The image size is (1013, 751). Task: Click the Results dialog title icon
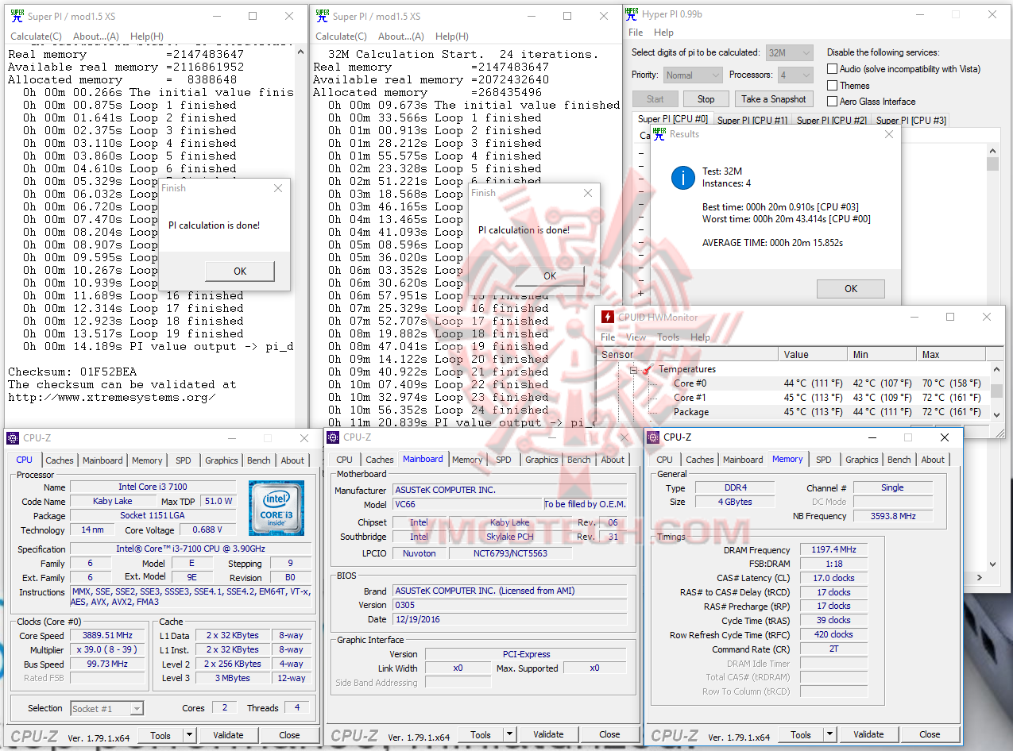tap(659, 133)
